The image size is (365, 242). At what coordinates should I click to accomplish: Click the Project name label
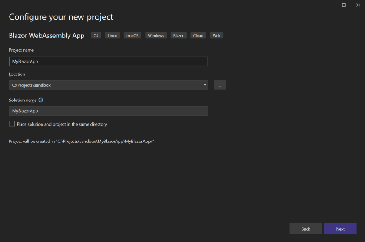(21, 50)
